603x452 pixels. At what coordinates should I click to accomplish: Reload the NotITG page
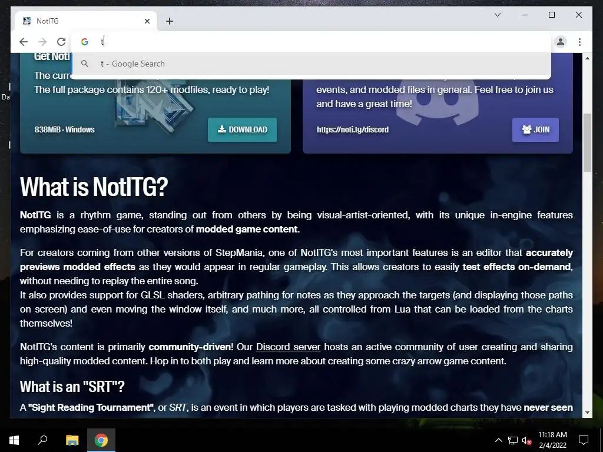pos(61,42)
